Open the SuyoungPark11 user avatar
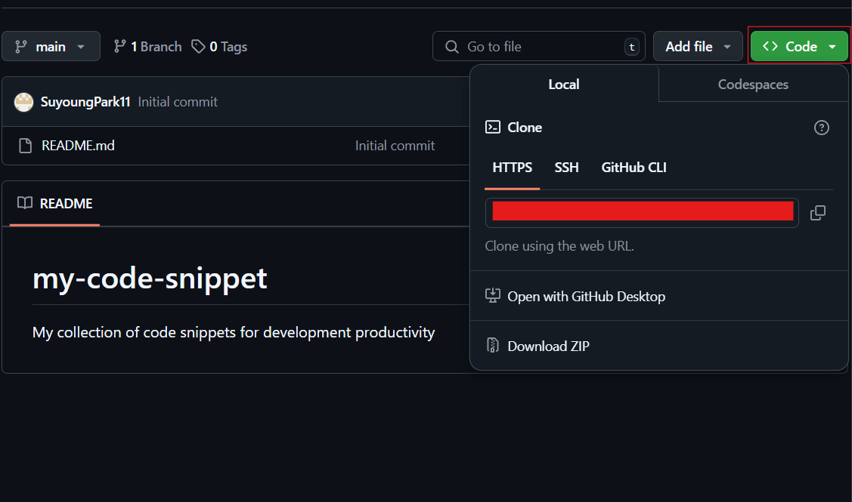852x502 pixels. tap(23, 102)
